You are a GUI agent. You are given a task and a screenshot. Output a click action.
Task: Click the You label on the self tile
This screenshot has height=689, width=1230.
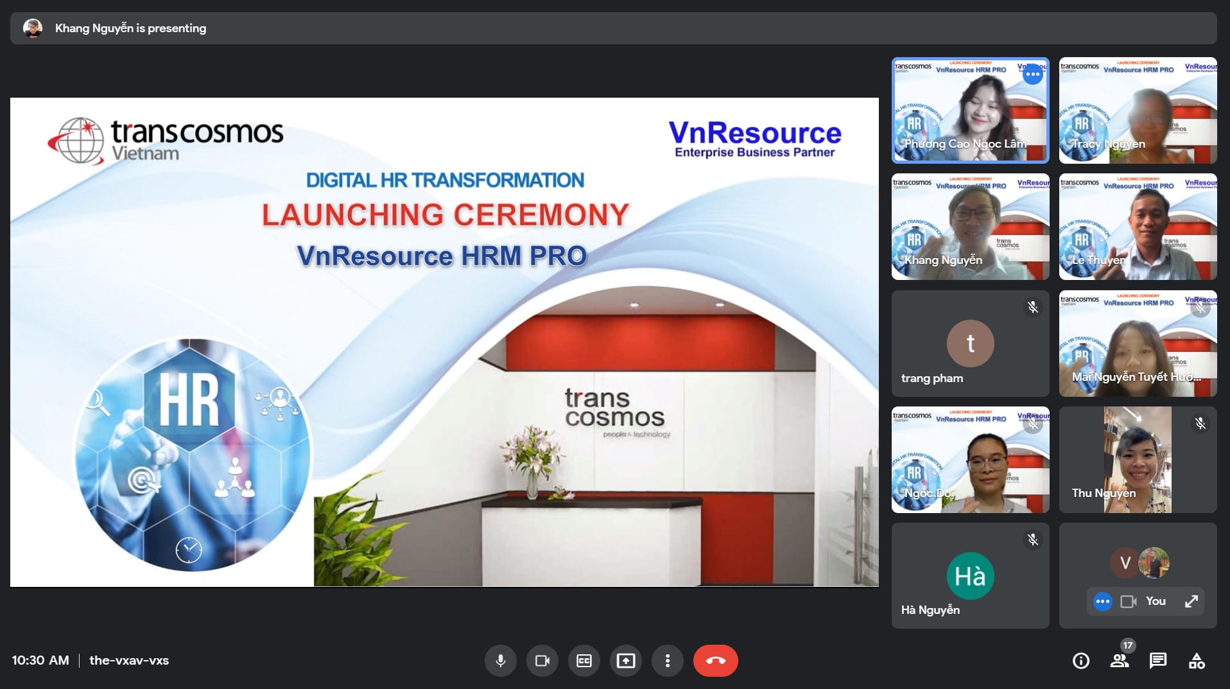pos(1156,601)
